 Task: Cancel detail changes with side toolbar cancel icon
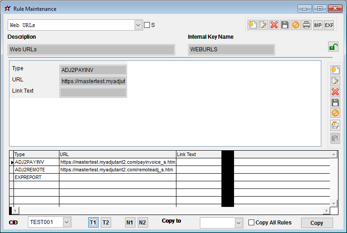[335, 113]
